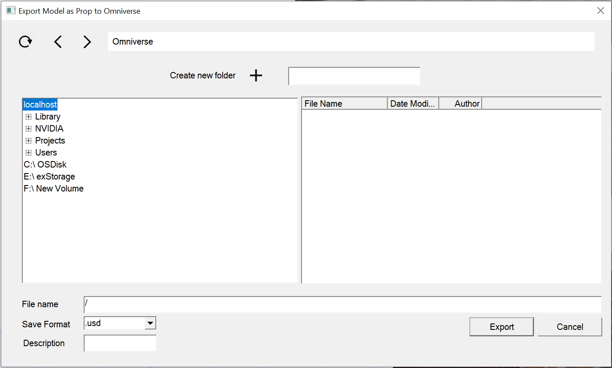The width and height of the screenshot is (612, 368).
Task: Select F:\ New Volume drive
Action: [x=54, y=188]
